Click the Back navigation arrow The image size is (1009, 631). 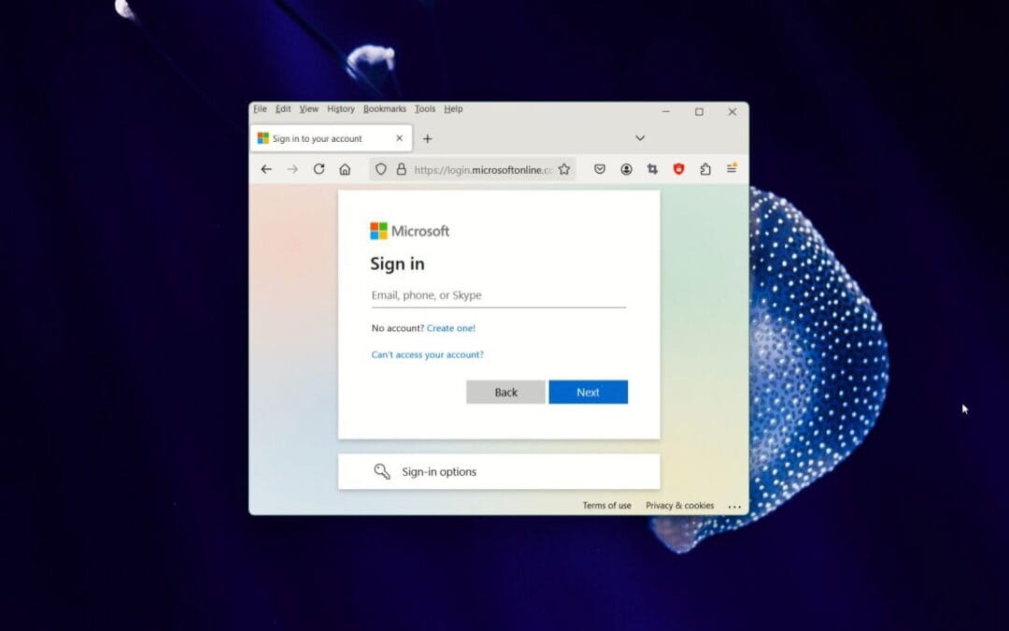[266, 168]
